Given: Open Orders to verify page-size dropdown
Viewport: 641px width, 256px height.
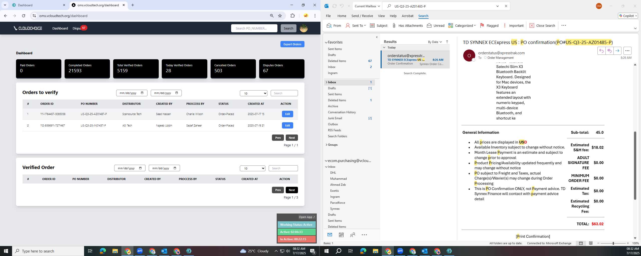Looking at the screenshot, I should click(253, 93).
